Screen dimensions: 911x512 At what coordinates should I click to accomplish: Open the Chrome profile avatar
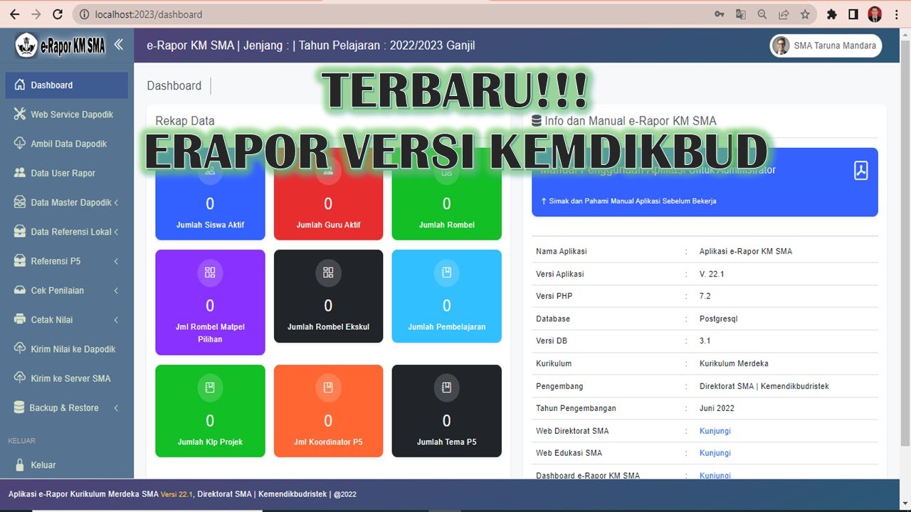(x=875, y=14)
